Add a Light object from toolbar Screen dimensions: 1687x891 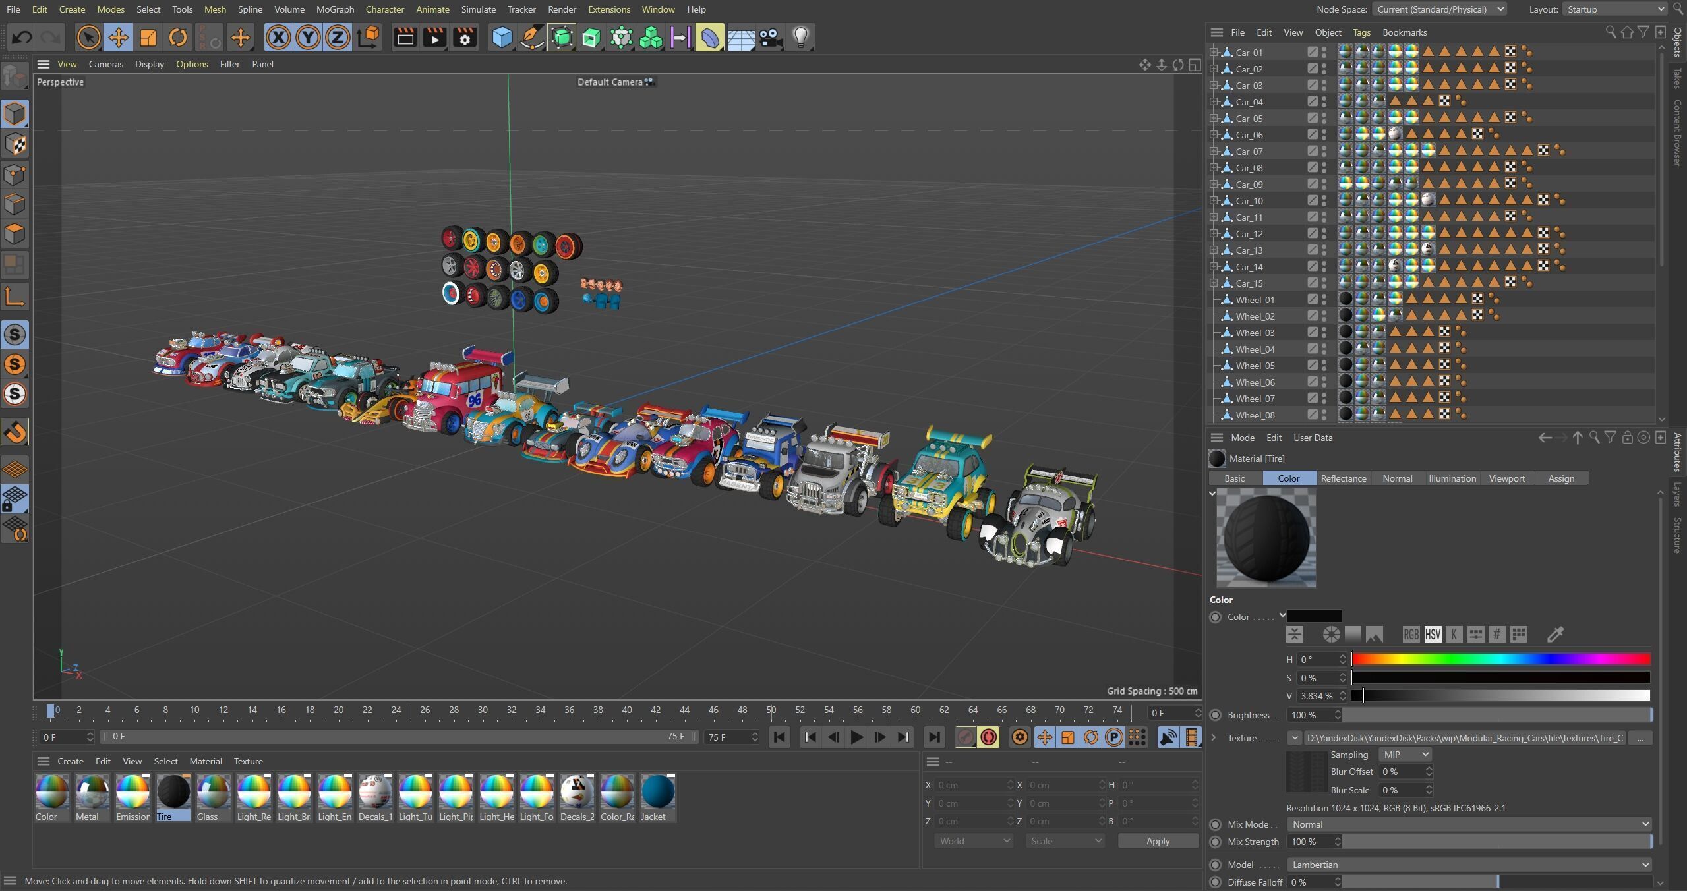[800, 38]
